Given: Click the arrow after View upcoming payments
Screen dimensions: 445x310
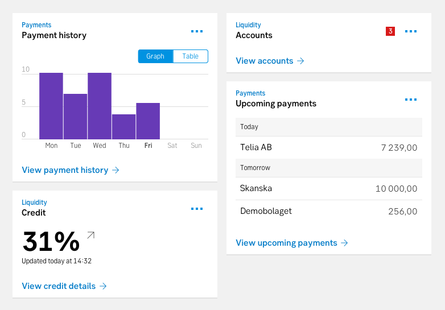Looking at the screenshot, I should click(344, 243).
